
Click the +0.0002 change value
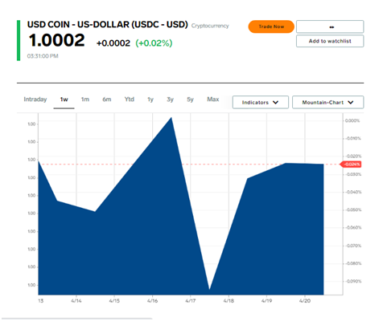point(113,43)
